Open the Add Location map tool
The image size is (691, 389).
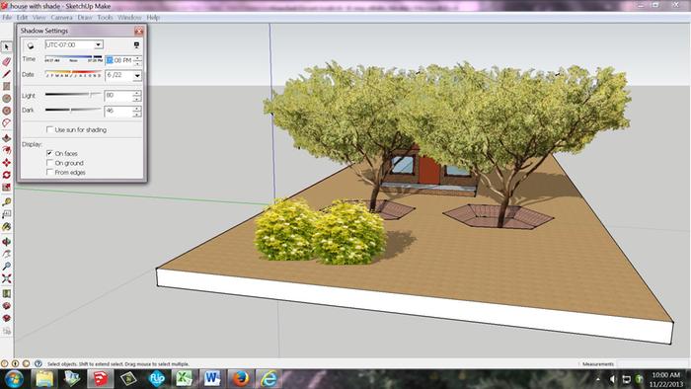[x=6, y=293]
